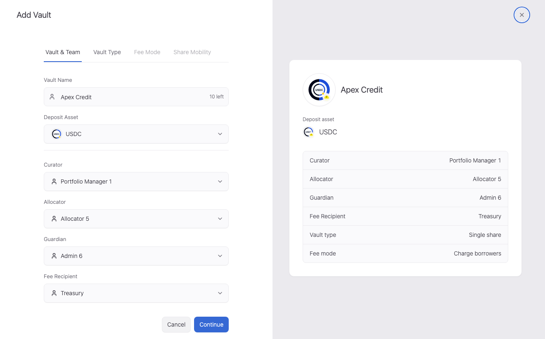Click the person icon beside Admin 6
The width and height of the screenshot is (545, 339).
tap(54, 256)
